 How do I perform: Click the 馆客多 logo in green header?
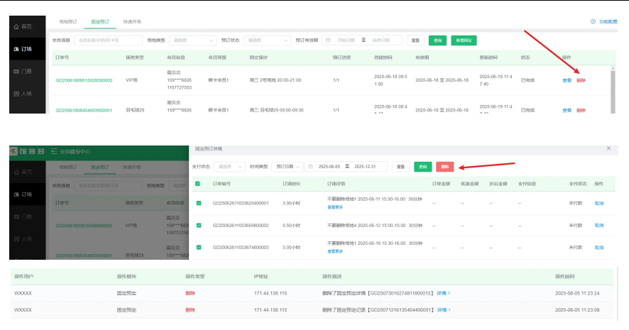click(27, 151)
